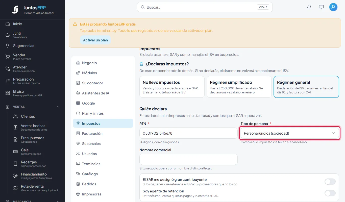
Task: Click the Catálogo tag icon
Action: [78, 174]
